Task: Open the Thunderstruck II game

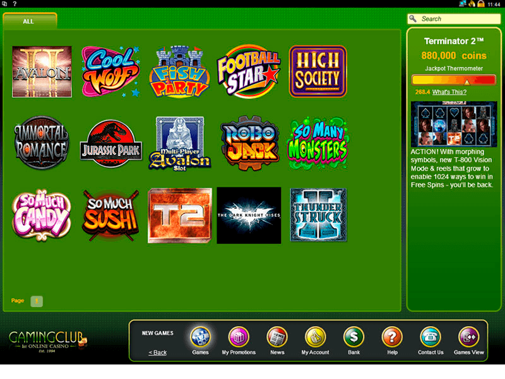Action: [x=318, y=215]
